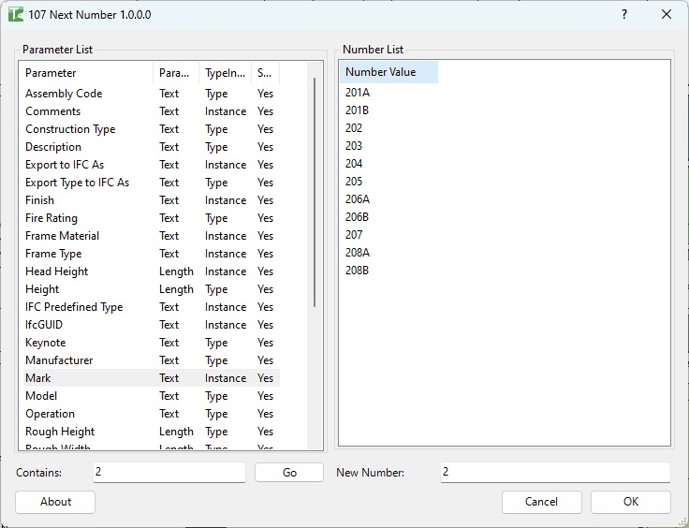Select number value 202
This screenshot has width=689, height=528.
pos(354,128)
